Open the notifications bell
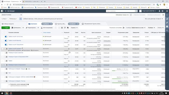Image resolution: width=169 pixels, height=95 pixels. (159, 11)
